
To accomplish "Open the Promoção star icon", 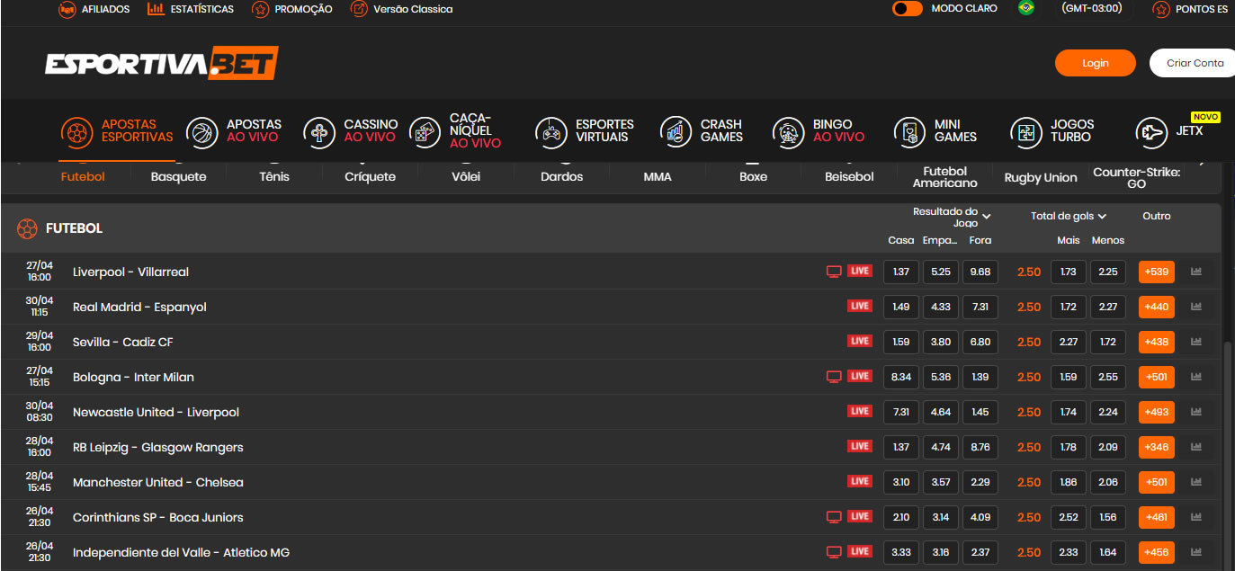I will tap(261, 9).
